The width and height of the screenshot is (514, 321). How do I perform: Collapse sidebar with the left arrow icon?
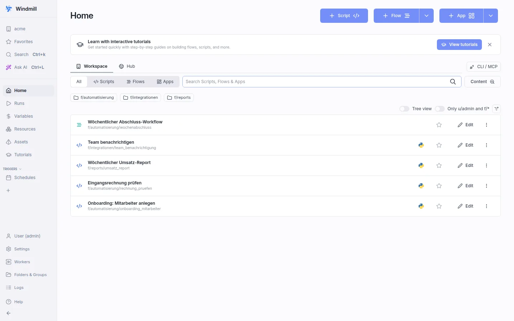(x=9, y=313)
